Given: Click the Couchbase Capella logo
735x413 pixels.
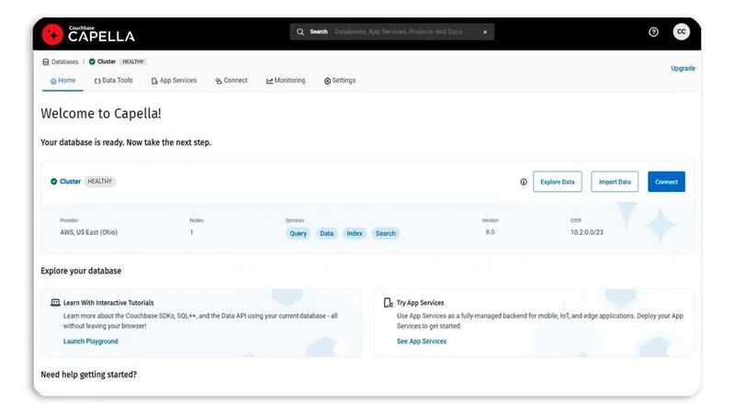Looking at the screenshot, I should 88,34.
